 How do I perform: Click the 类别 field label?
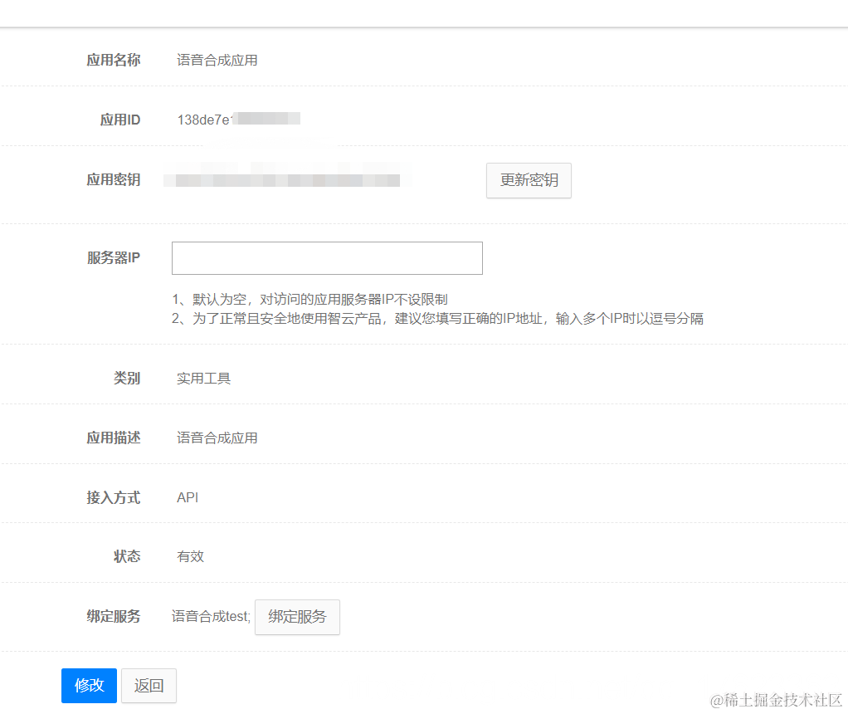[127, 378]
